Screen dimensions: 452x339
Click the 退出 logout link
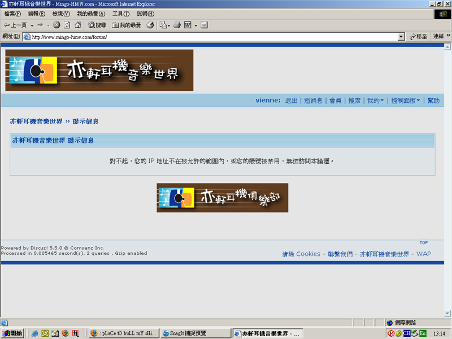291,101
